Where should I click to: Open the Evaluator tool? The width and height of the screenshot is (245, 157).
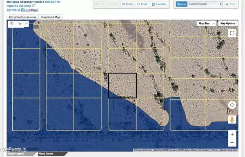[x=159, y=4]
